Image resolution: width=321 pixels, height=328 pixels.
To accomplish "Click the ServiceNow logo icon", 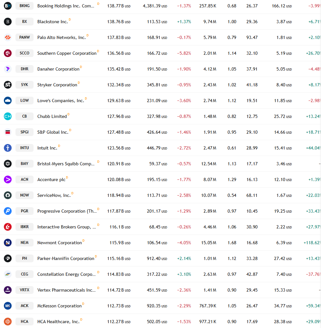I will [x=8, y=195].
